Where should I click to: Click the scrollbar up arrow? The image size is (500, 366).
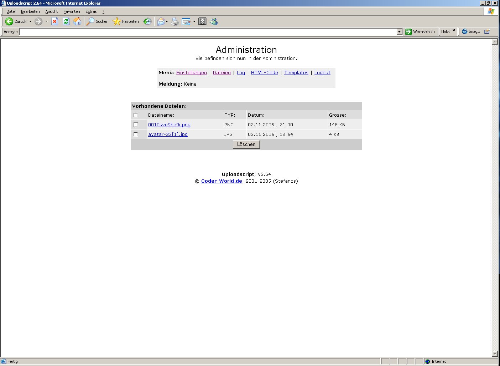click(x=495, y=42)
